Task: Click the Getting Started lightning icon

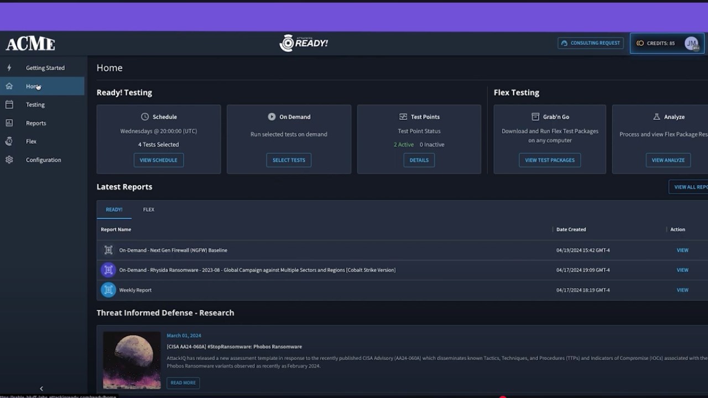Action: click(x=9, y=68)
